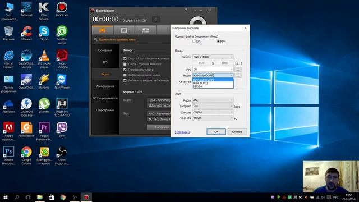This screenshot has height=202, width=359.
Task: Toggle Показывать курсор checkbox
Action: (x=125, y=70)
